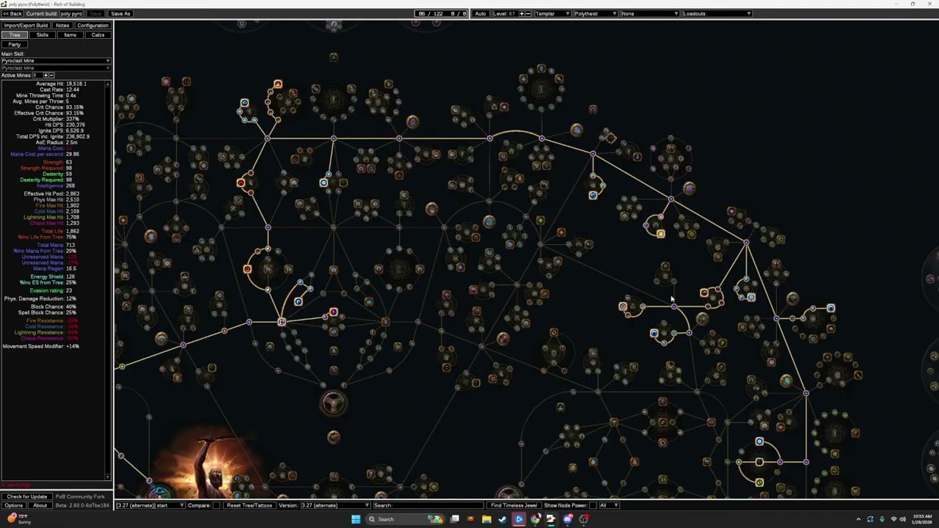Open the Templar class dropdown
Screen dimensions: 939x528
click(x=553, y=13)
